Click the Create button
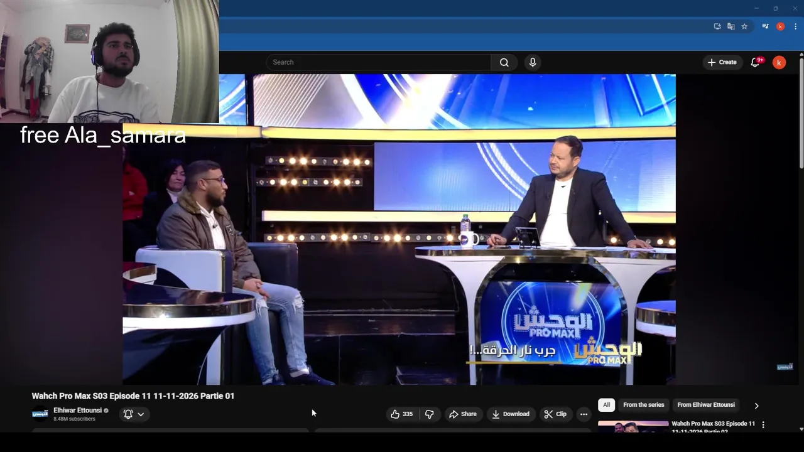 tap(722, 62)
